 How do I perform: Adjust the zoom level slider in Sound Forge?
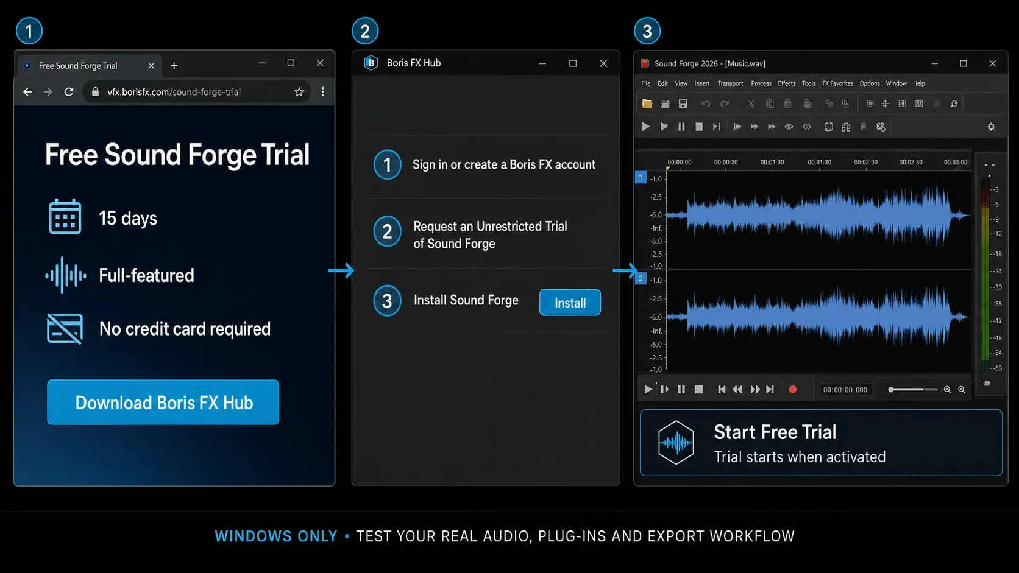[x=913, y=390]
